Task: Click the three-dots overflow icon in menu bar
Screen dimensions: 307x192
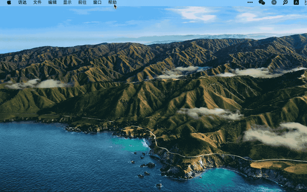Action: click(x=250, y=2)
